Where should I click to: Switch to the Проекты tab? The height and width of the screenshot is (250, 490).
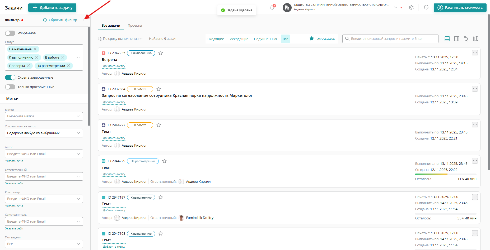pyautogui.click(x=135, y=26)
